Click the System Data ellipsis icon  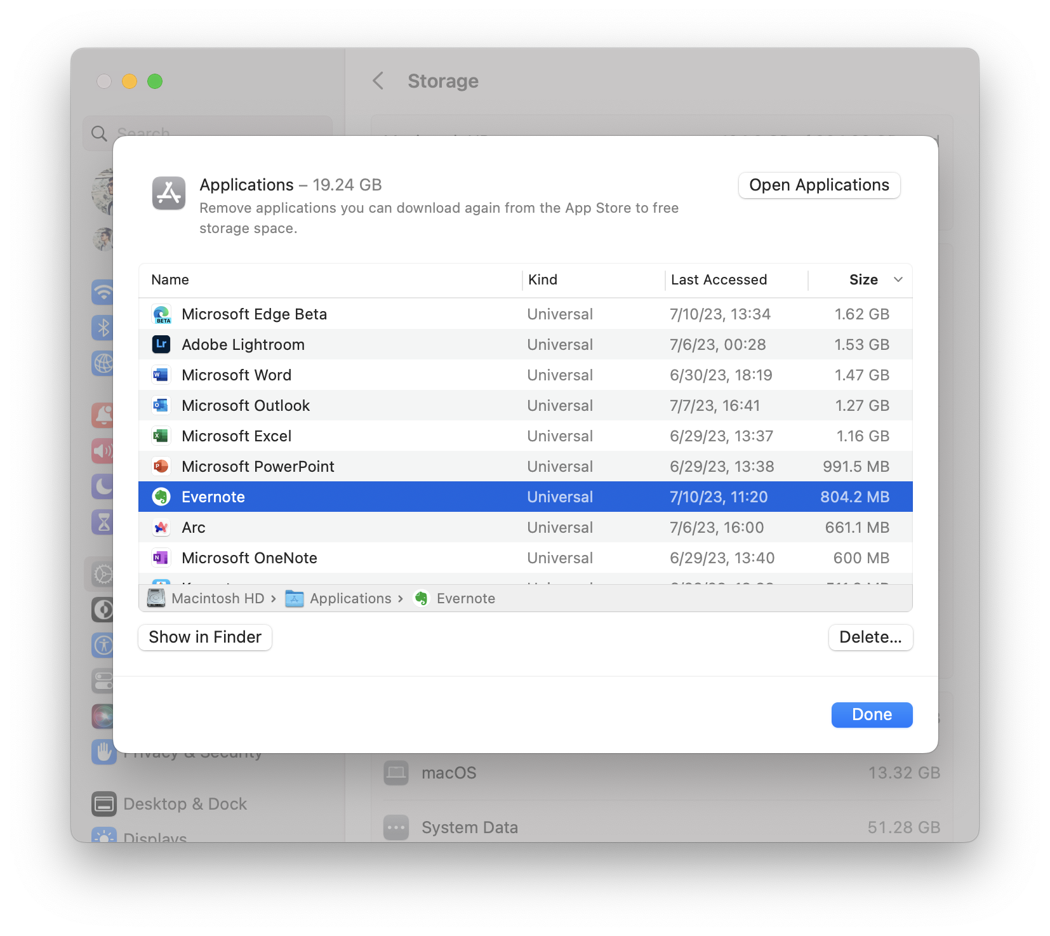pos(396,827)
